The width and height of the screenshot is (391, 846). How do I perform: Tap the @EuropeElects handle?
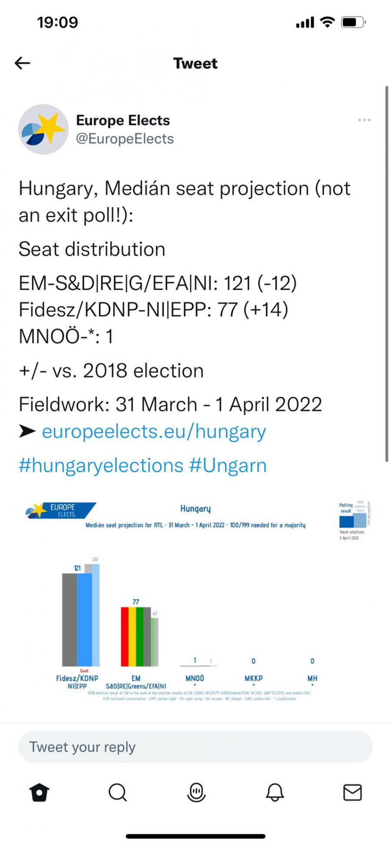125,139
